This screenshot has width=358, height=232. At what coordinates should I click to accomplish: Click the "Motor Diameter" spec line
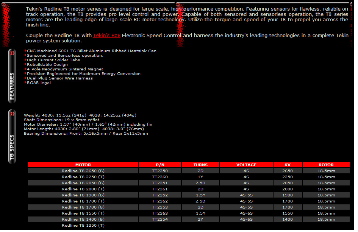(x=88, y=125)
